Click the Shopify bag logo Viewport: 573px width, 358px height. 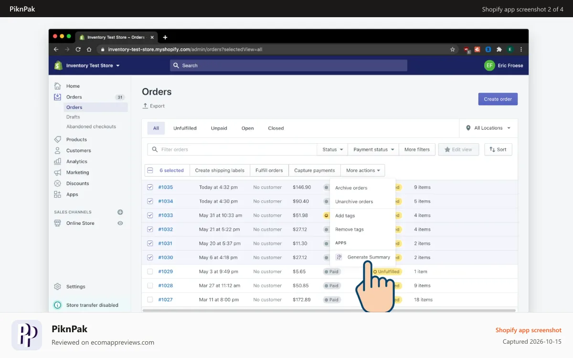pyautogui.click(x=58, y=65)
